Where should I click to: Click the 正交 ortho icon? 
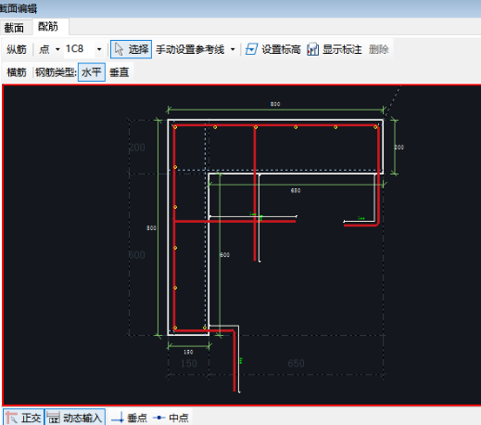coord(11,418)
